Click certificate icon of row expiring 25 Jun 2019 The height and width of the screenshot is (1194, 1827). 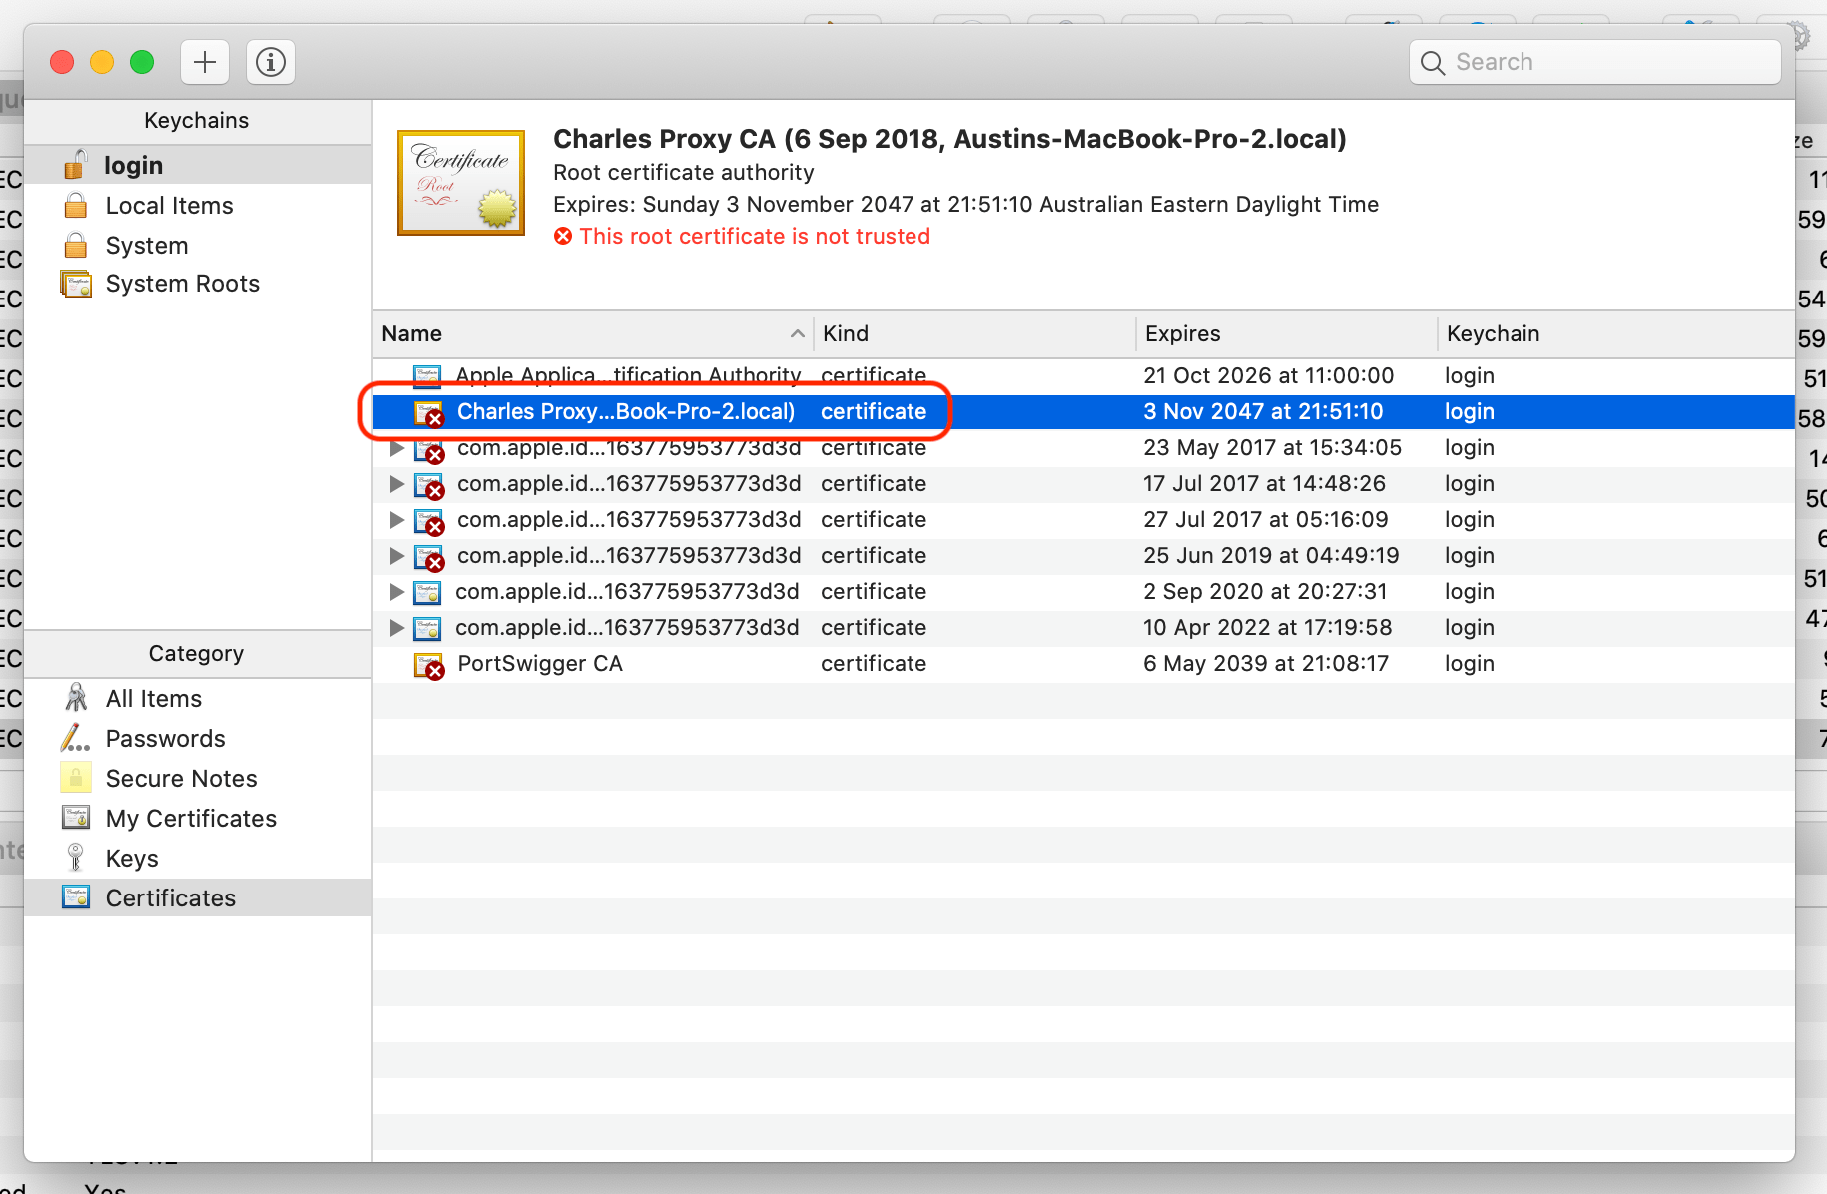click(x=429, y=557)
